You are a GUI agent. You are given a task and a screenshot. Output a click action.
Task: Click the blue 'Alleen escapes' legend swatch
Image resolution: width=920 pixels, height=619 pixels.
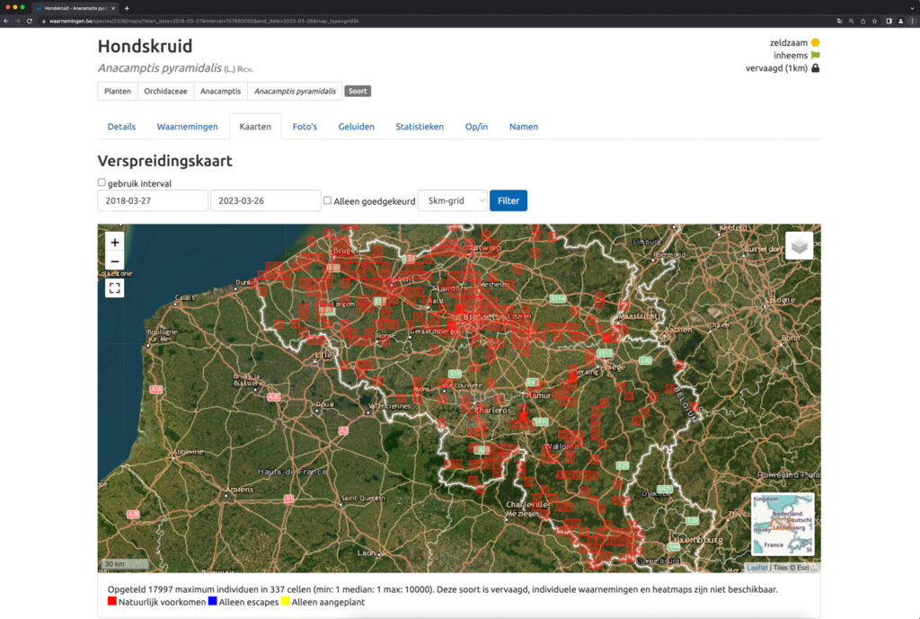[x=212, y=601]
